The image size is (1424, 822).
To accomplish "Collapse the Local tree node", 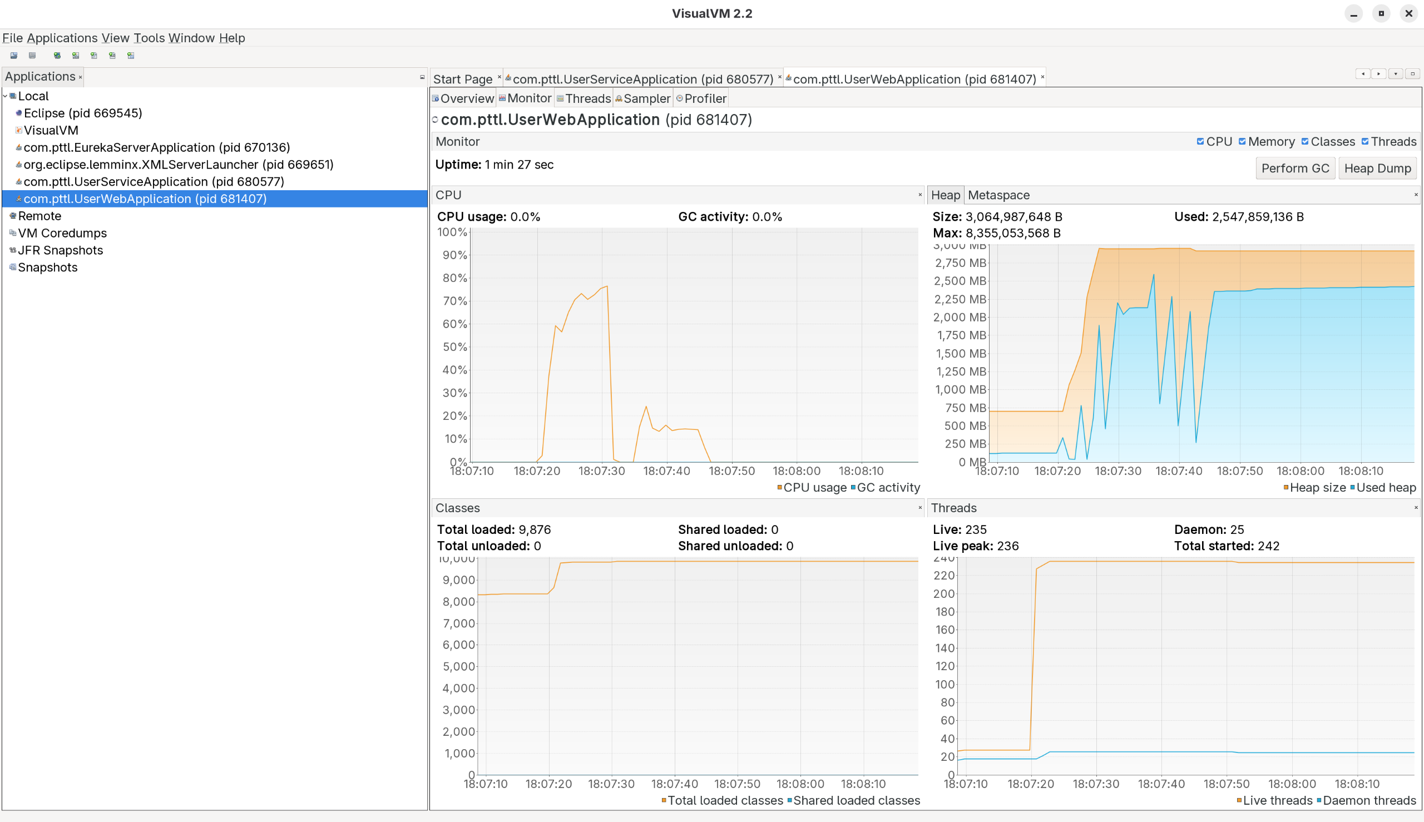I will 5,96.
